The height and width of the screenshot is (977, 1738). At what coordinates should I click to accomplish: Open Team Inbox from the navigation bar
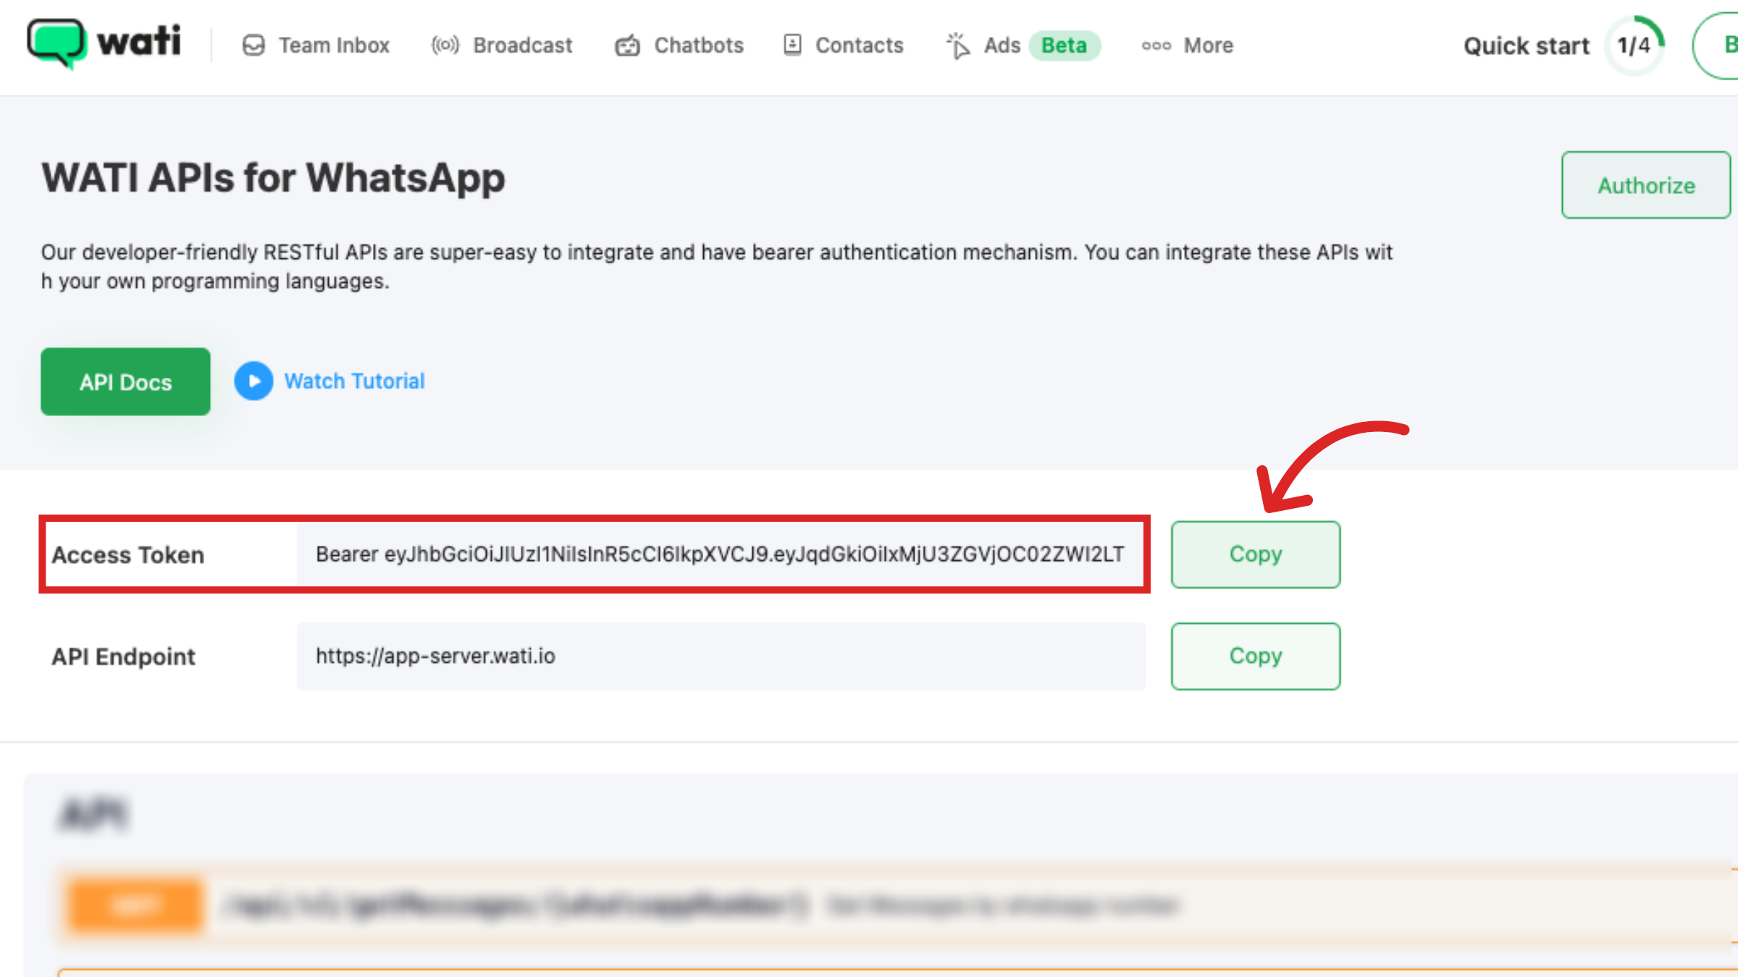tap(335, 45)
